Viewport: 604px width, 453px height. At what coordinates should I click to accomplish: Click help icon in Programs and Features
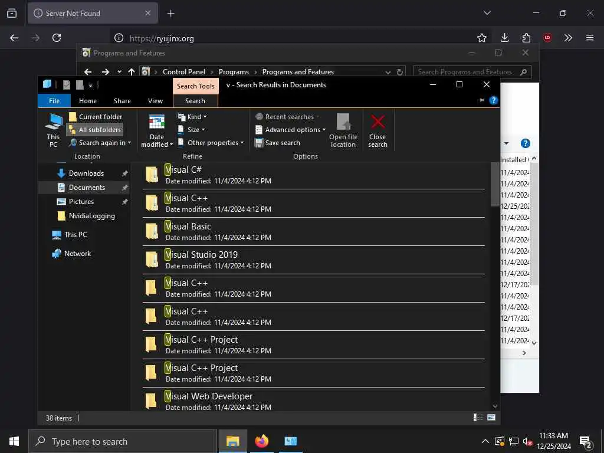[526, 143]
